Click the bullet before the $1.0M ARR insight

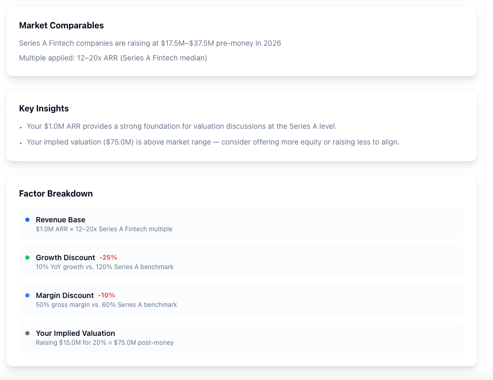21,128
